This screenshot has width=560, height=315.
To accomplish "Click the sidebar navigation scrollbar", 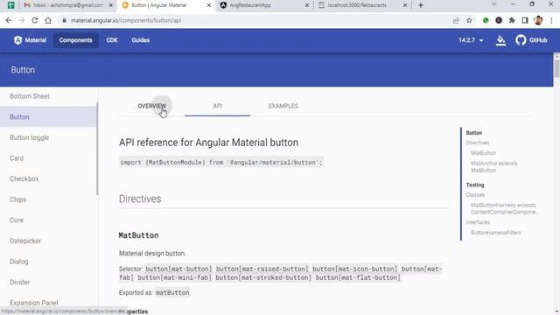I will (x=97, y=148).
